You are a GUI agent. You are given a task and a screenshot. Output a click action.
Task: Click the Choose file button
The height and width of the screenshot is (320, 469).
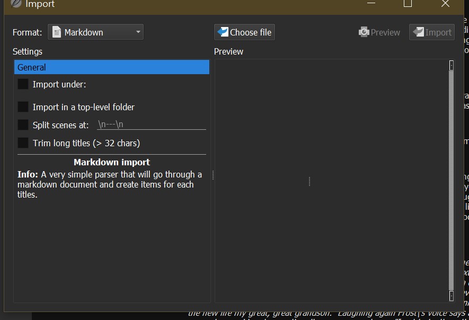point(244,32)
